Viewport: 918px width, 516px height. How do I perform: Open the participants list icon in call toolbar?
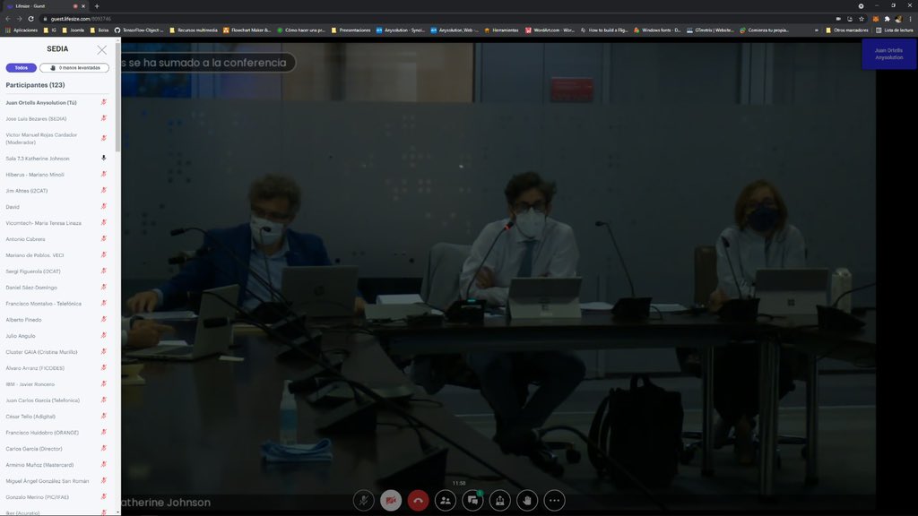click(446, 501)
